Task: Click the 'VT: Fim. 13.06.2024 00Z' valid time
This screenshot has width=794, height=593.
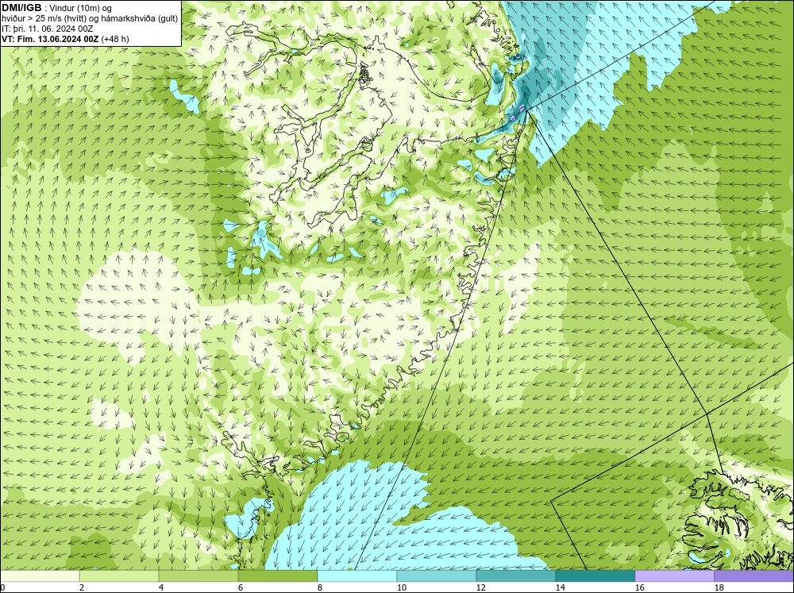Action: [x=50, y=39]
